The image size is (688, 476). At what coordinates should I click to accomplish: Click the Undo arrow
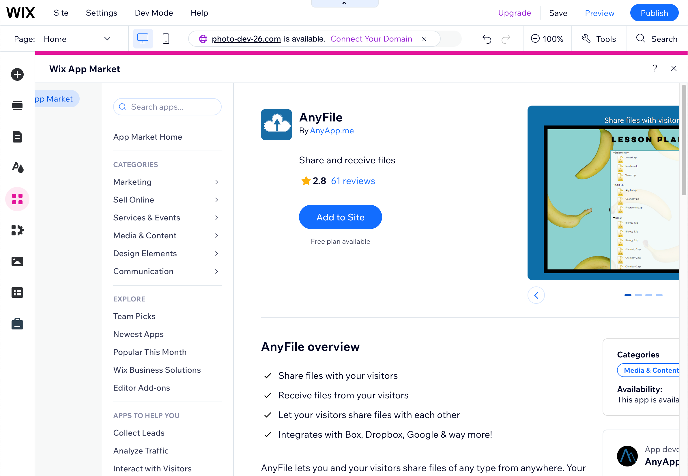[487, 39]
